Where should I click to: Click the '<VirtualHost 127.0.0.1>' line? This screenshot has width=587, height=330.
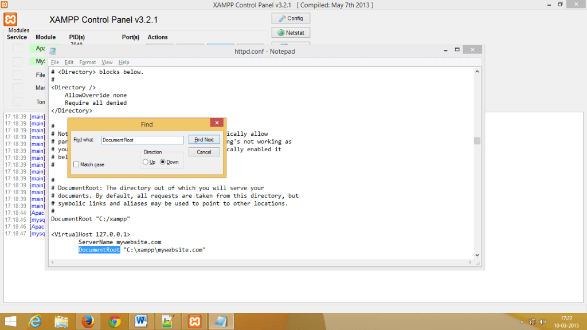(x=91, y=234)
